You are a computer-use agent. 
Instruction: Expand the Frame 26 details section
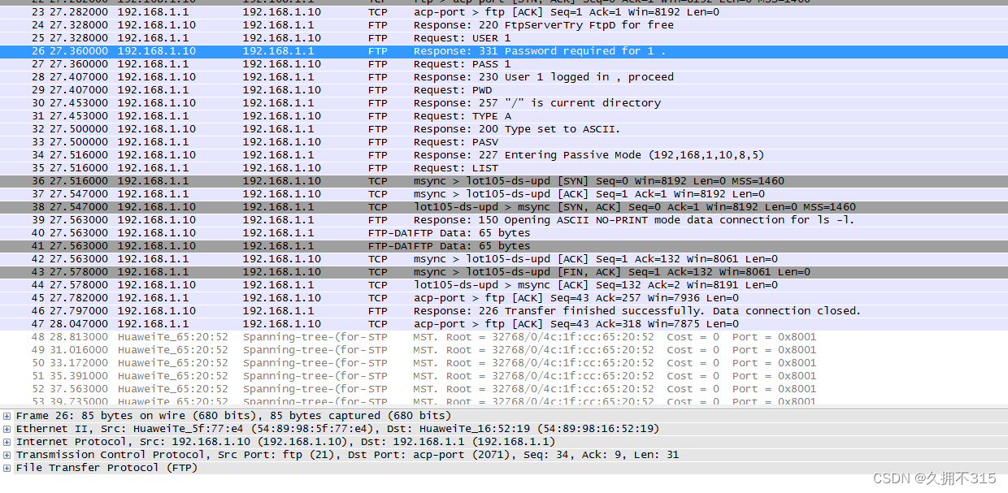coord(7,415)
